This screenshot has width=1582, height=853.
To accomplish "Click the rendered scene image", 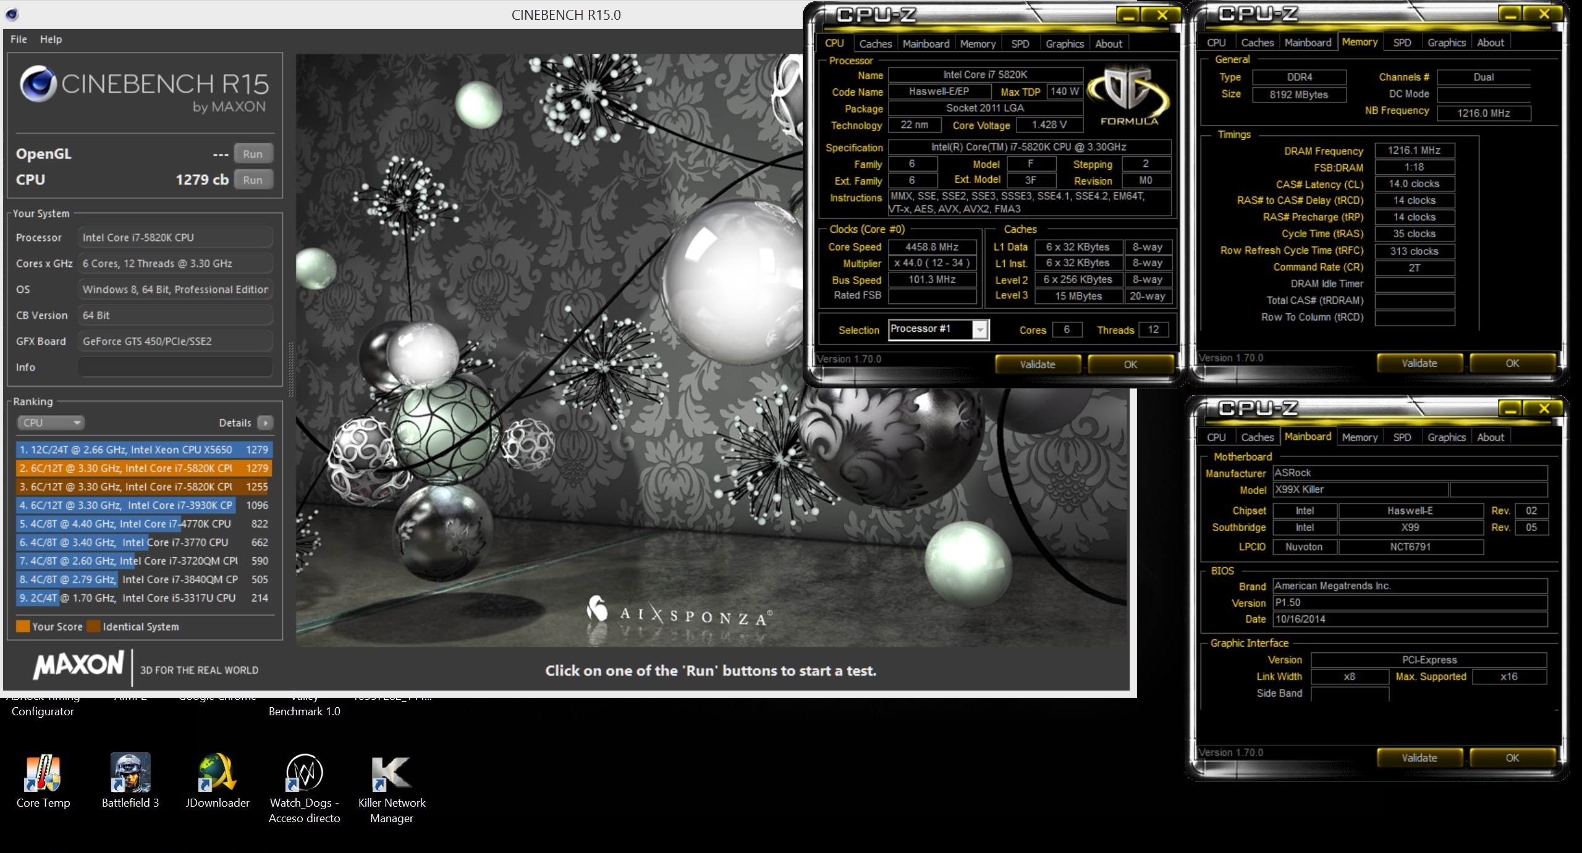I will point(712,350).
